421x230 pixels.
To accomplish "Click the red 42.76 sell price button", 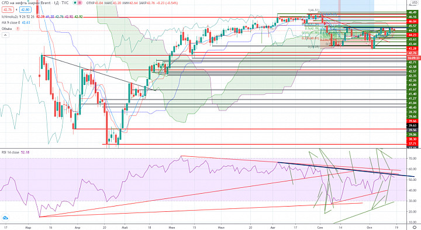I will (7, 10).
